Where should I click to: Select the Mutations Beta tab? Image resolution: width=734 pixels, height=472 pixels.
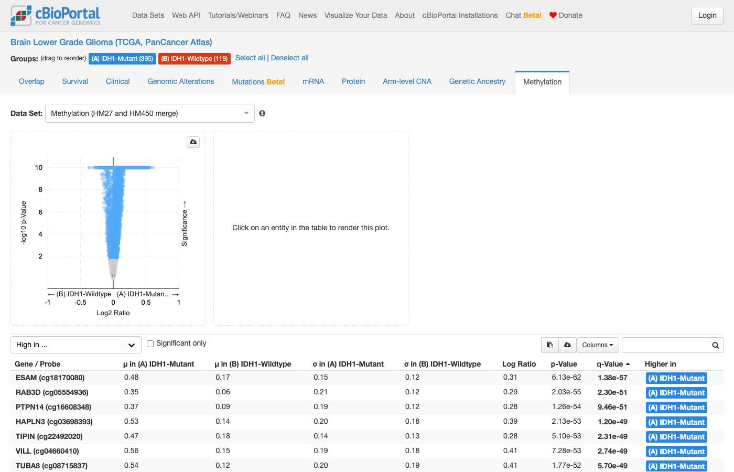click(x=258, y=82)
